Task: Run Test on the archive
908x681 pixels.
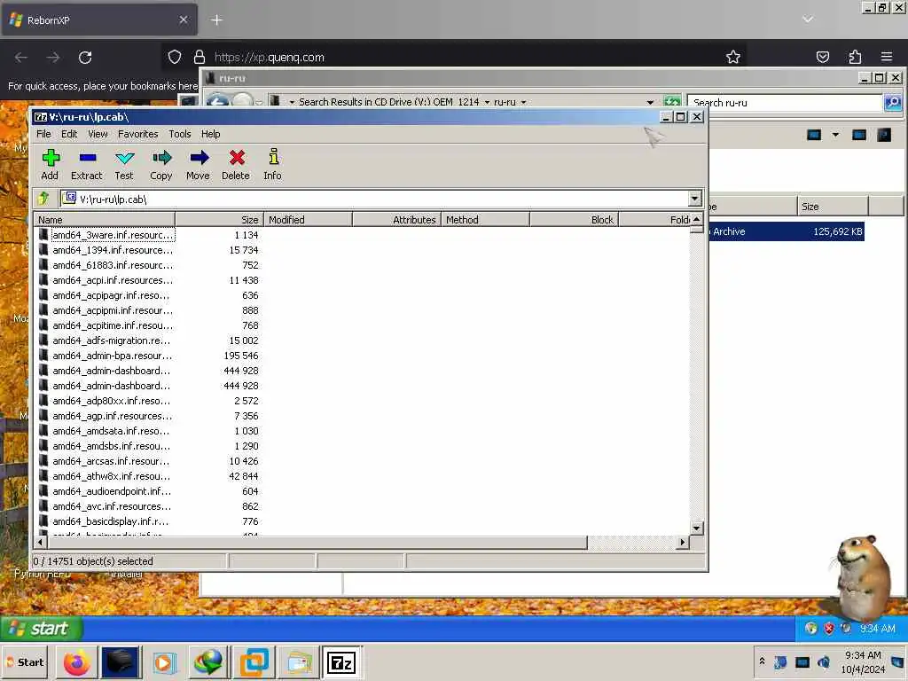Action: coord(124,164)
